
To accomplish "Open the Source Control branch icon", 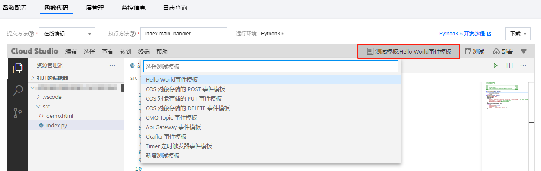I will [18, 113].
